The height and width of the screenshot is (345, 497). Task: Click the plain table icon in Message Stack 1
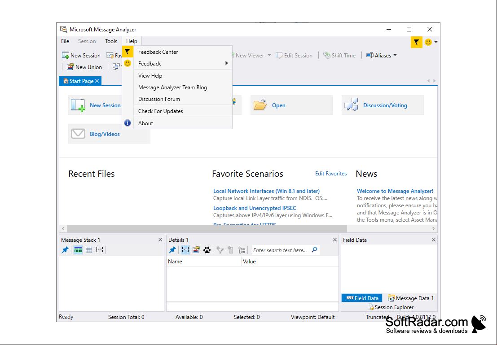coord(89,250)
